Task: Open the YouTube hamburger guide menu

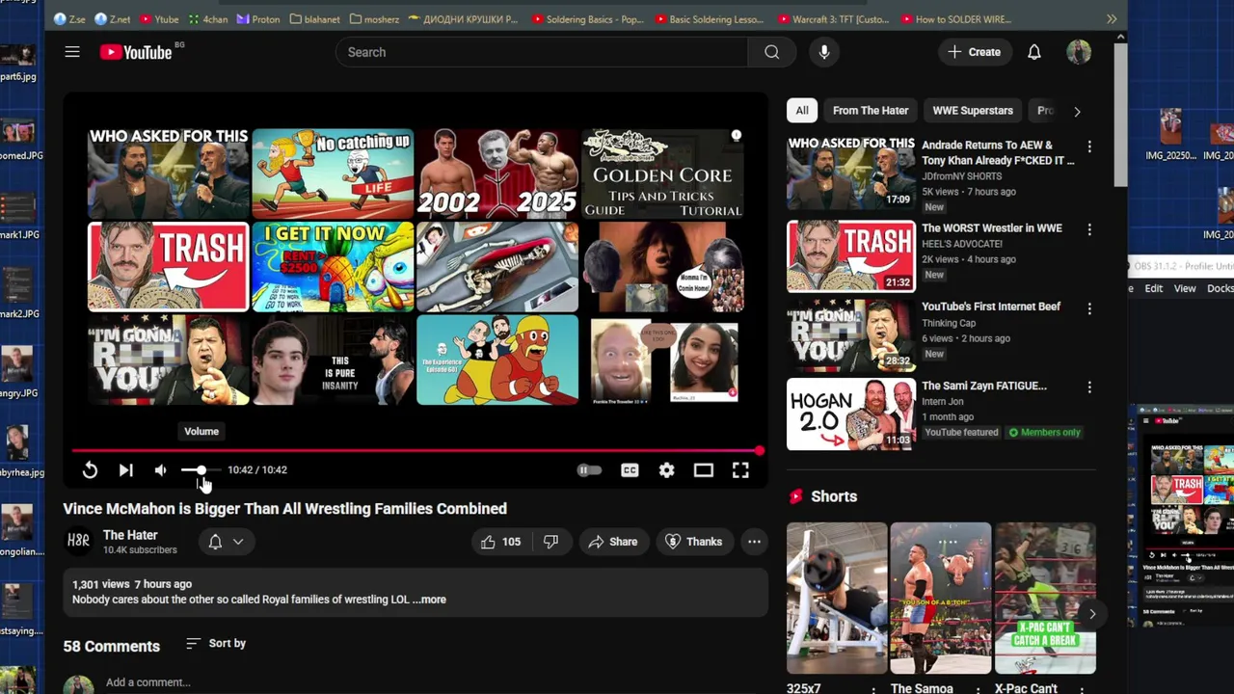Action: point(72,52)
